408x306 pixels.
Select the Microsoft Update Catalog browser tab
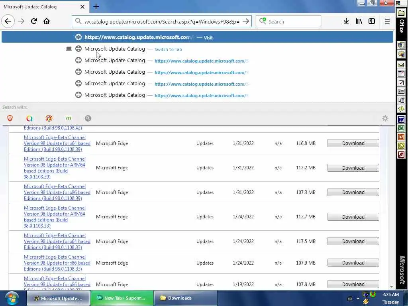click(44, 7)
